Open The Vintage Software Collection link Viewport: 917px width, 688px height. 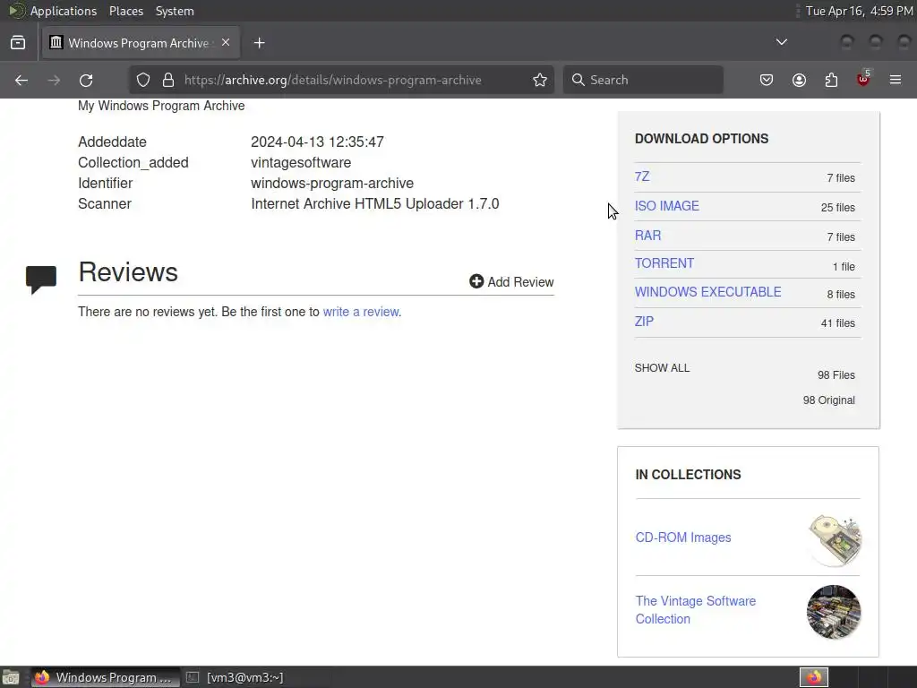(x=695, y=609)
